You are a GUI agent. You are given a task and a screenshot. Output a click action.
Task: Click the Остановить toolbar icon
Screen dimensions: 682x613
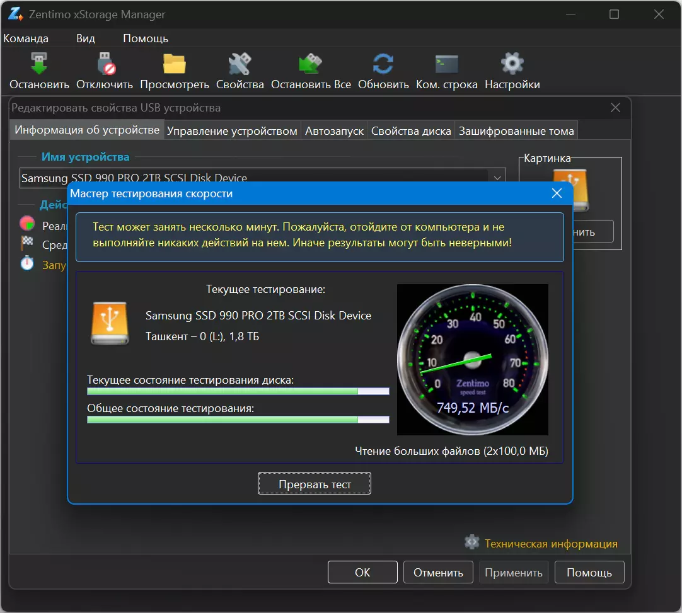[x=39, y=64]
